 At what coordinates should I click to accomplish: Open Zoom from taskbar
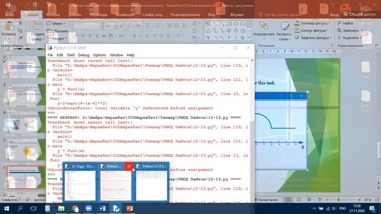89,209
